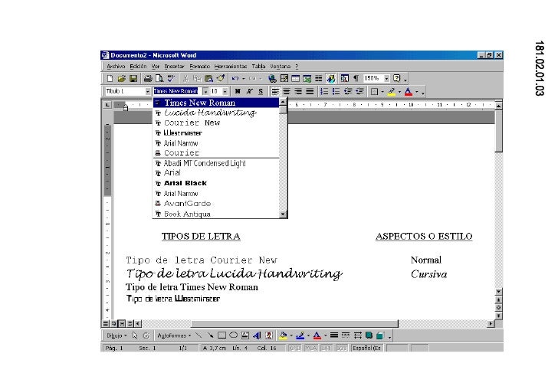558x386 pixels.
Task: Select the Line tool in Drawing toolbar
Action: (x=199, y=335)
